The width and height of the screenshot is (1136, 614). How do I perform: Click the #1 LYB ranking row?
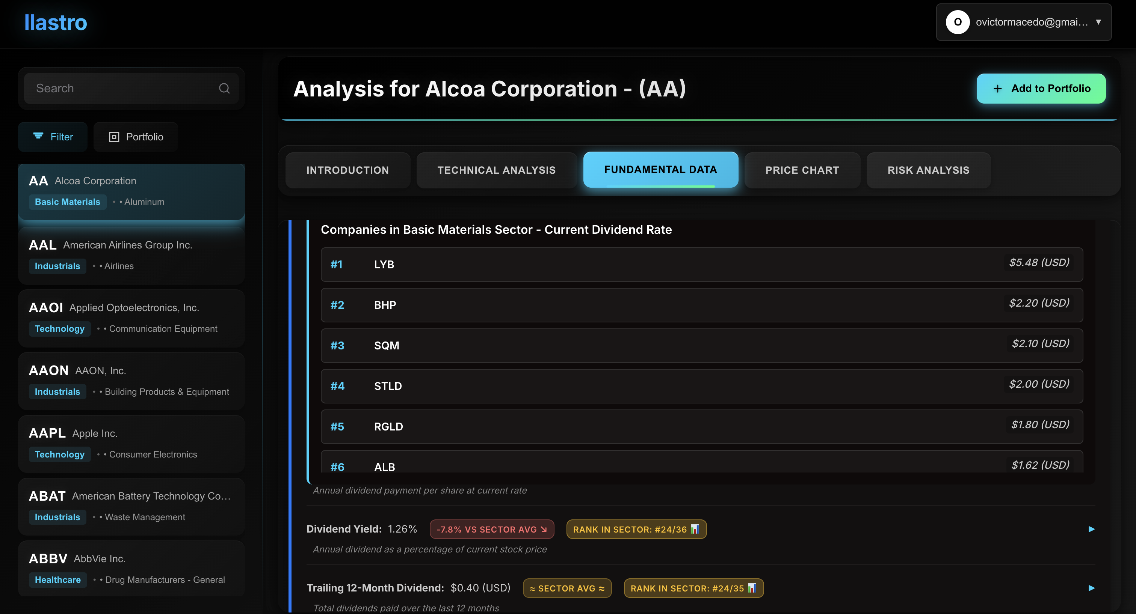[x=702, y=264]
